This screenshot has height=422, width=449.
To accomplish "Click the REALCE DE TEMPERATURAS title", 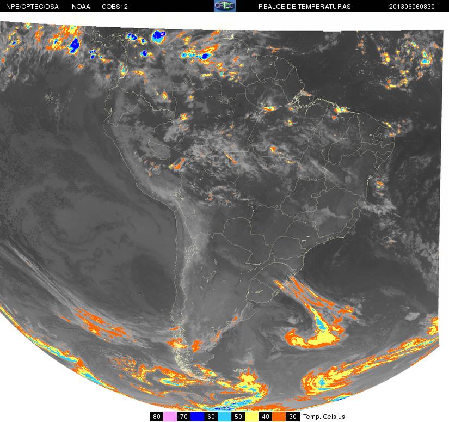I will pyautogui.click(x=305, y=7).
